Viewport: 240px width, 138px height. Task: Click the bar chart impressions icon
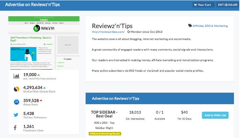(x=16, y=76)
